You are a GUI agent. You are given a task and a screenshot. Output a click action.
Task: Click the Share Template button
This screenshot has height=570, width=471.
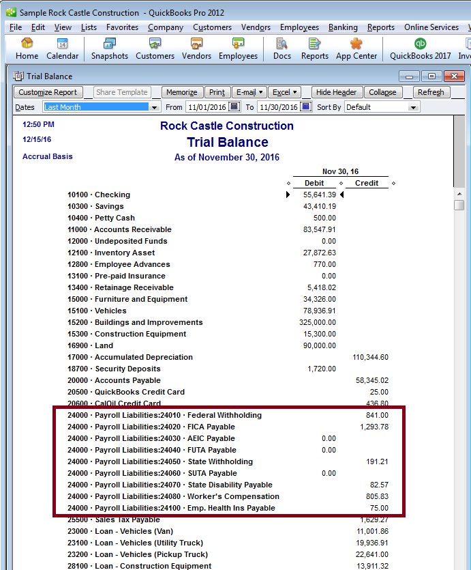tap(122, 92)
